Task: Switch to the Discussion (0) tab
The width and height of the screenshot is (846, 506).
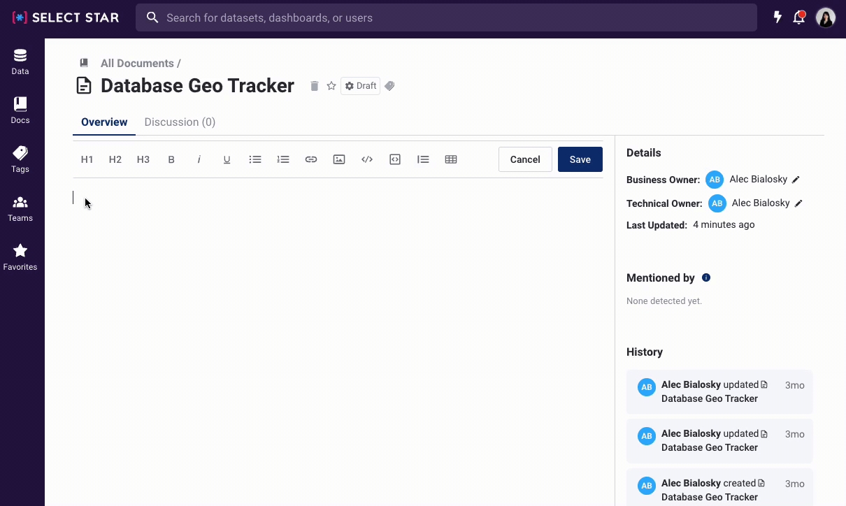Action: [180, 122]
